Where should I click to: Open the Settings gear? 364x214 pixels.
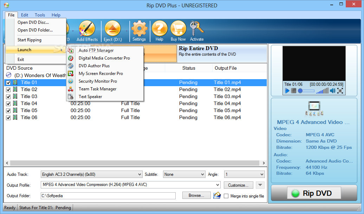pos(139,31)
